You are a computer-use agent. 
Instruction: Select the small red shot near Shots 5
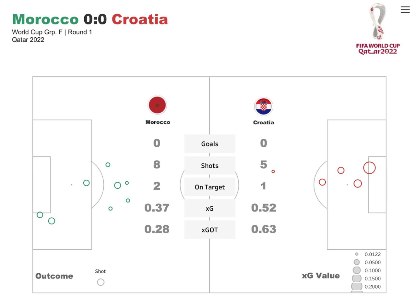pyautogui.click(x=273, y=171)
